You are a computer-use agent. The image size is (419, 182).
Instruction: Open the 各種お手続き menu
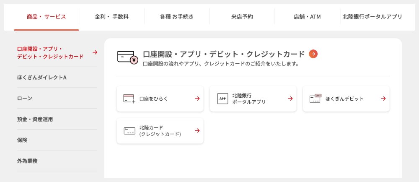[x=177, y=17]
